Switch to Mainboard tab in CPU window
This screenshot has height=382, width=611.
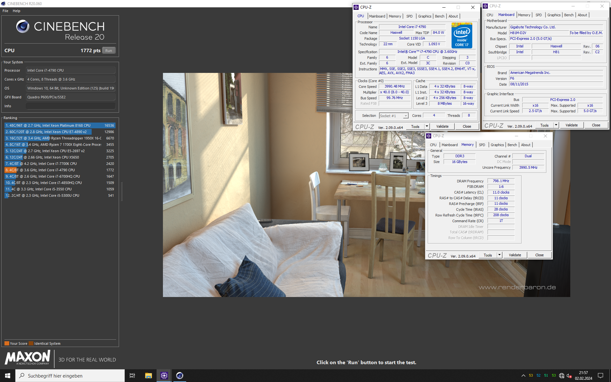pyautogui.click(x=377, y=16)
